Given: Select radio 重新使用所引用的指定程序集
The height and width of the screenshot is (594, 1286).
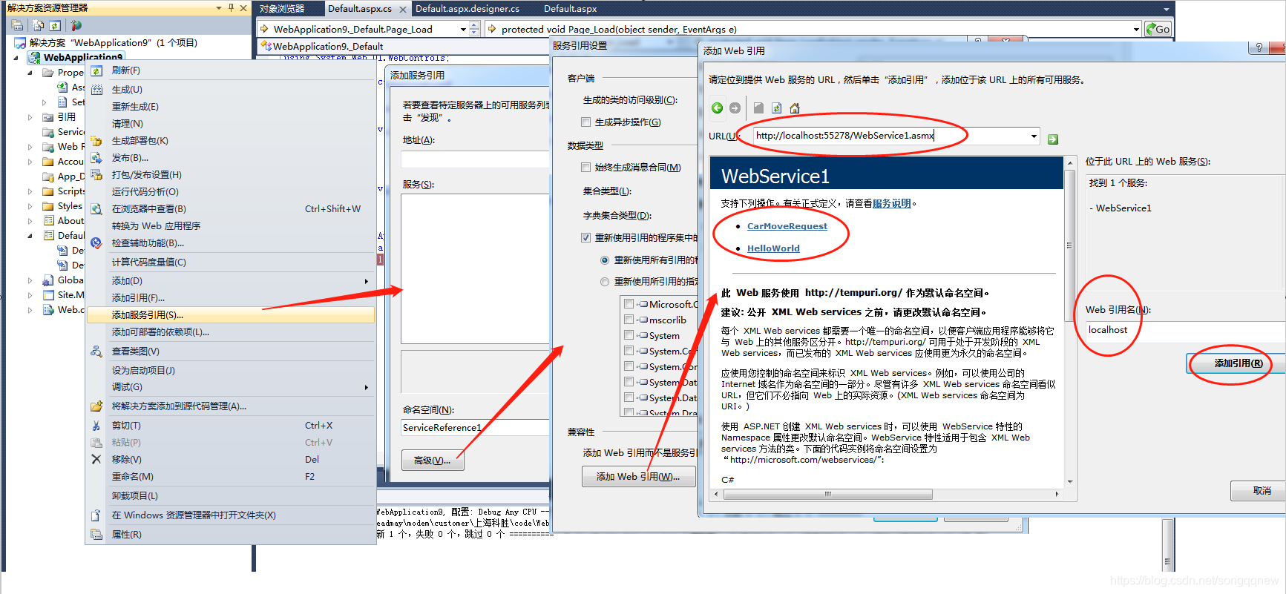Looking at the screenshot, I should 605,282.
